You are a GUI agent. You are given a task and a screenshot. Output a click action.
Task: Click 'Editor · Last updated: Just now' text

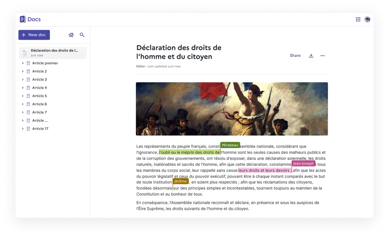[x=159, y=66]
